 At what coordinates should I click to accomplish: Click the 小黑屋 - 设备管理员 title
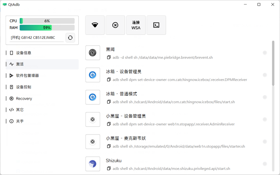(126, 116)
